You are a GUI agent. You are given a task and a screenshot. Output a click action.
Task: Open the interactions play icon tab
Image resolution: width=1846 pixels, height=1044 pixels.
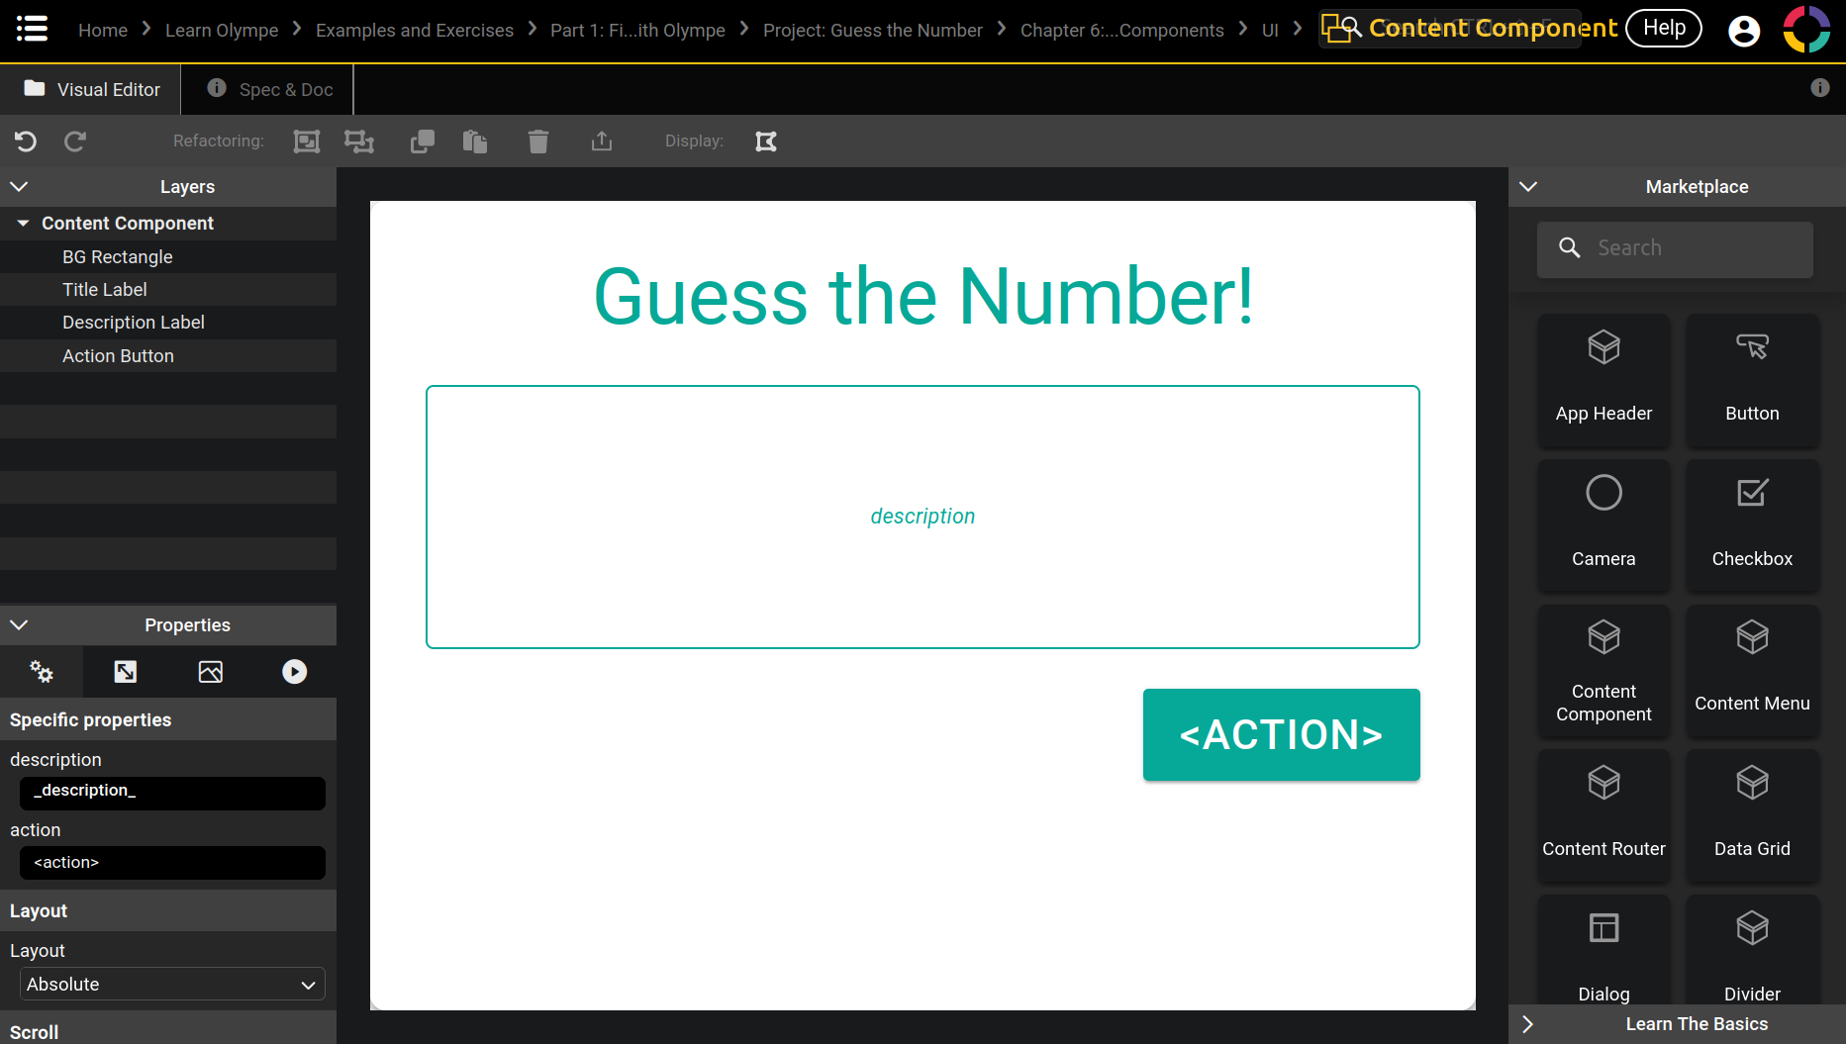pos(294,672)
